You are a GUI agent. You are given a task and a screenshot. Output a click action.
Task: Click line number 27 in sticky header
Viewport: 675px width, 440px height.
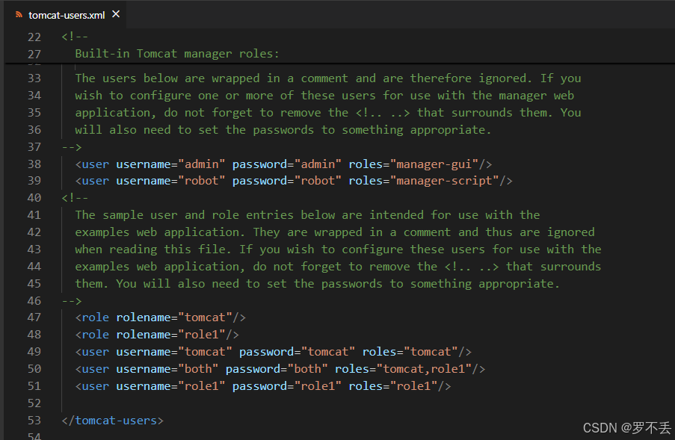pos(34,55)
